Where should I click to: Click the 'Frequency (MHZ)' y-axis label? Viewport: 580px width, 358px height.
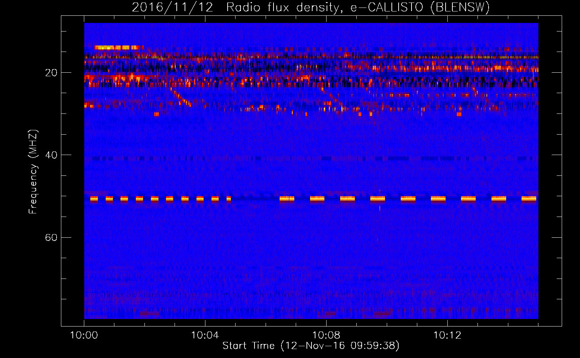pyautogui.click(x=33, y=172)
